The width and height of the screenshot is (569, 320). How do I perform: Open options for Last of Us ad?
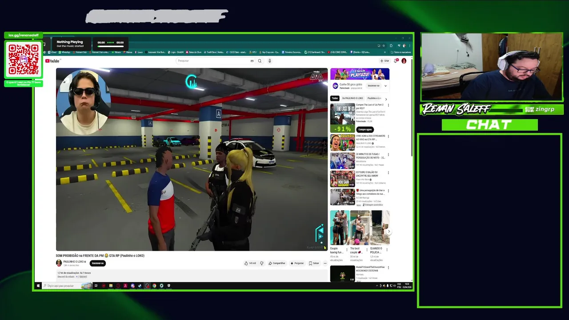click(388, 105)
